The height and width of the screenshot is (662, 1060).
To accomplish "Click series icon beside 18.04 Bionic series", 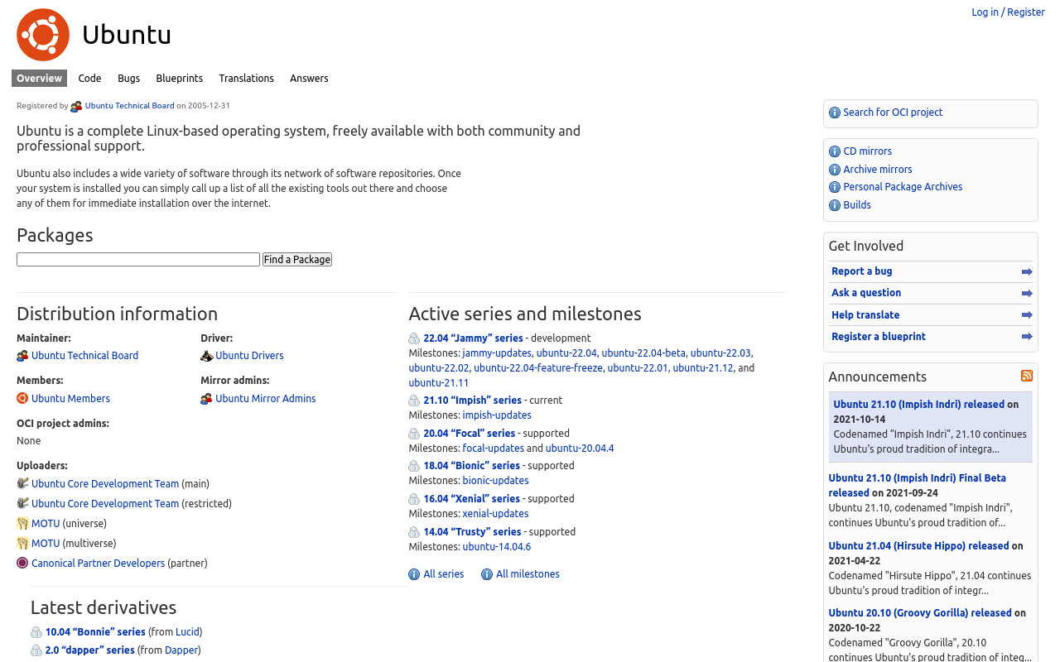I will 414,466.
